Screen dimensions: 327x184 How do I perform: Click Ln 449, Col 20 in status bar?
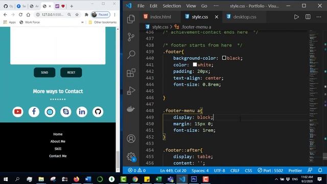173,170
